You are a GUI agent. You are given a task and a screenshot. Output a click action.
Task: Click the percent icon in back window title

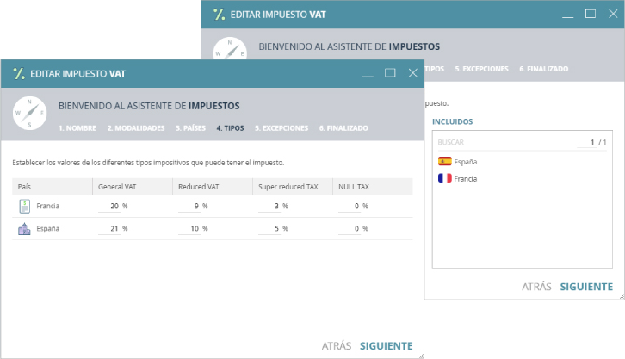point(219,15)
